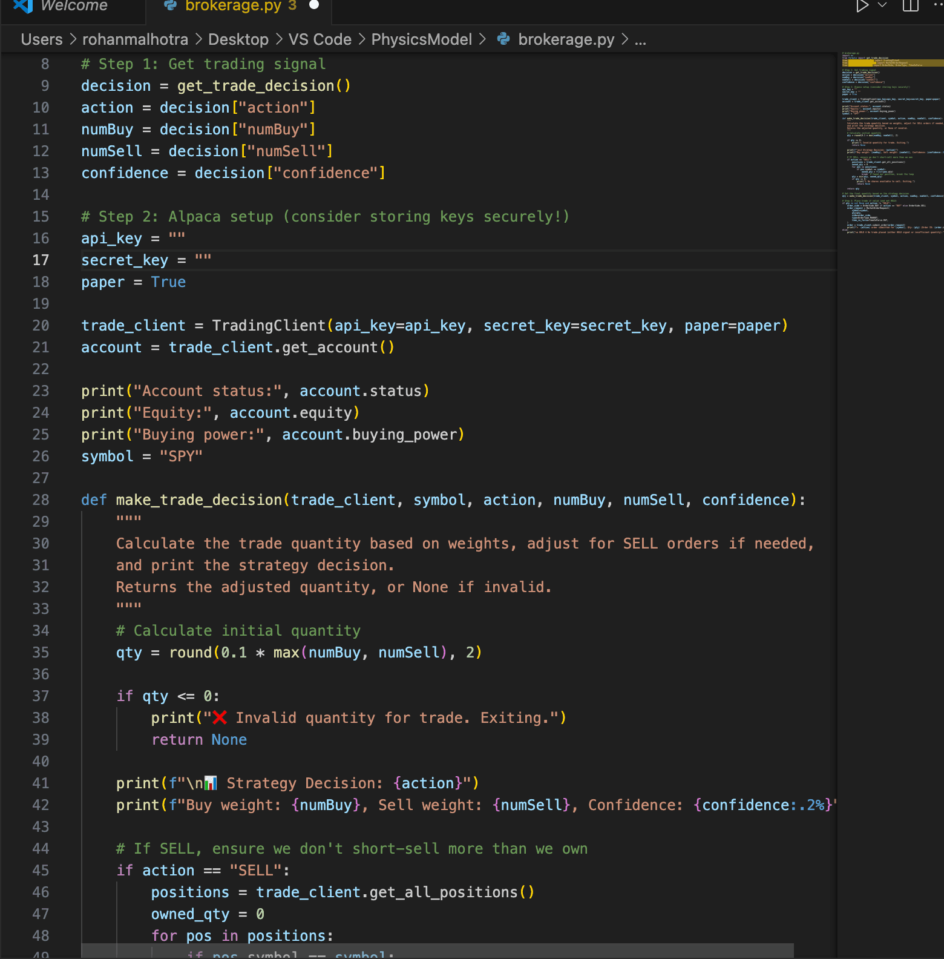This screenshot has width=944, height=959.
Task: Click 'account.status' in the print statement
Action: point(361,391)
